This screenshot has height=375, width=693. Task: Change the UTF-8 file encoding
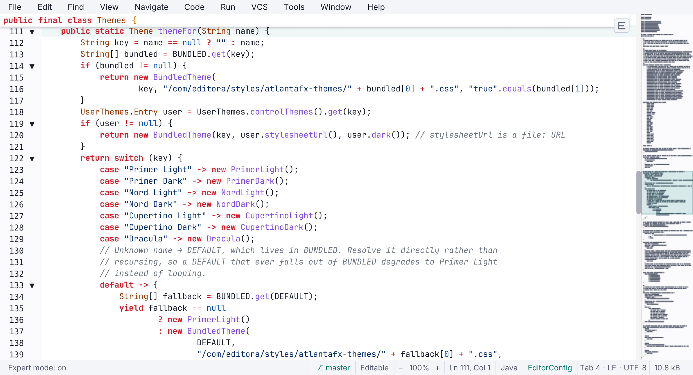click(635, 368)
